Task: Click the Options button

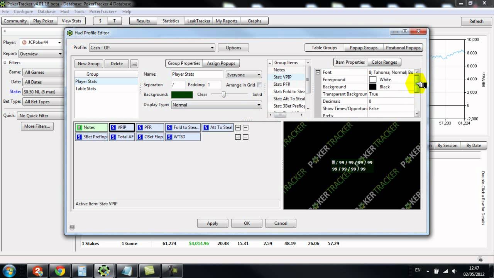Action: pos(233,48)
